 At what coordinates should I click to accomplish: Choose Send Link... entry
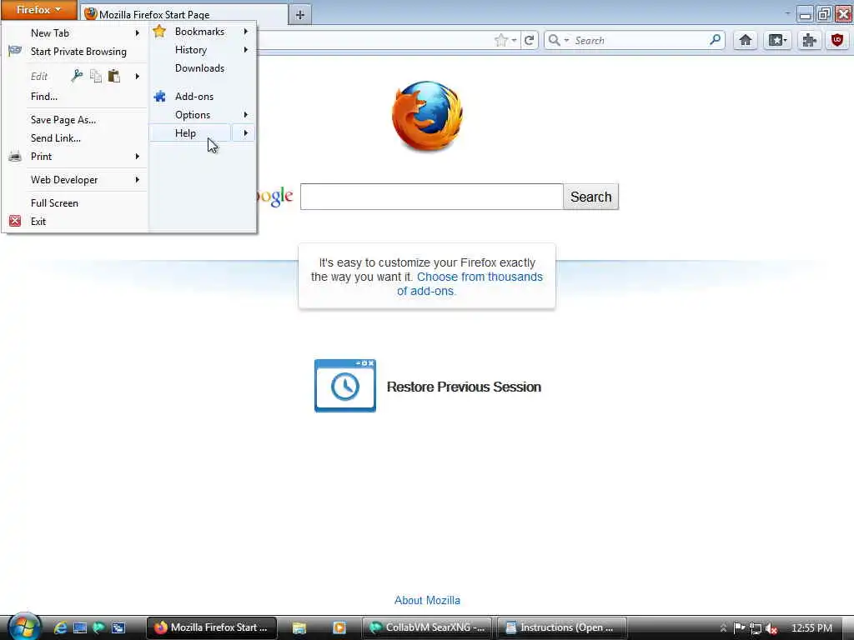click(56, 139)
